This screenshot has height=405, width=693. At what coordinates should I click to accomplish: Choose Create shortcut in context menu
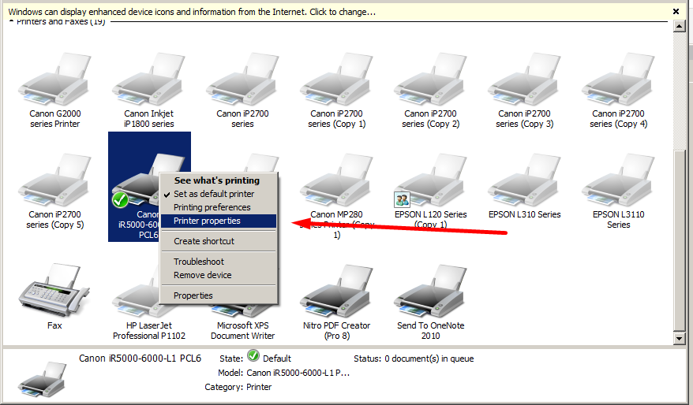click(x=219, y=241)
